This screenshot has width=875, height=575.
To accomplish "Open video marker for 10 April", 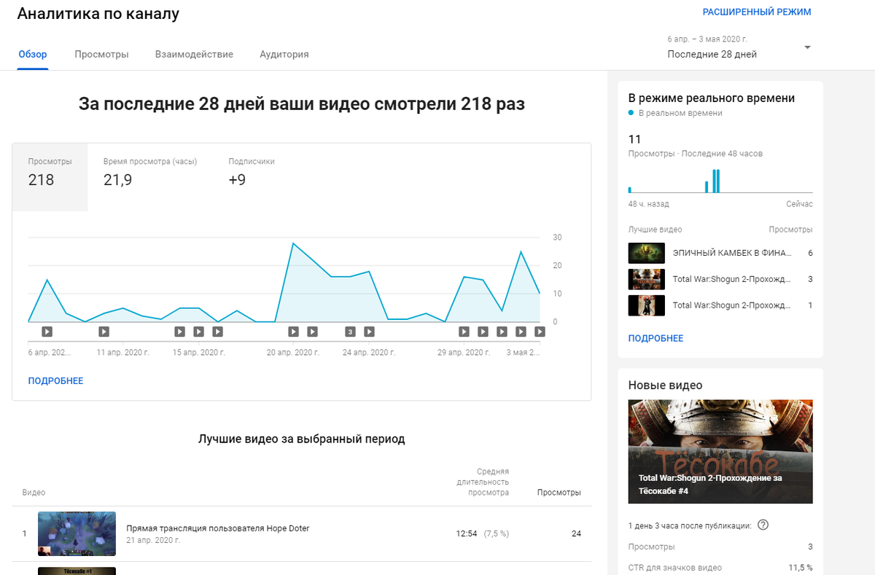I will (x=104, y=332).
